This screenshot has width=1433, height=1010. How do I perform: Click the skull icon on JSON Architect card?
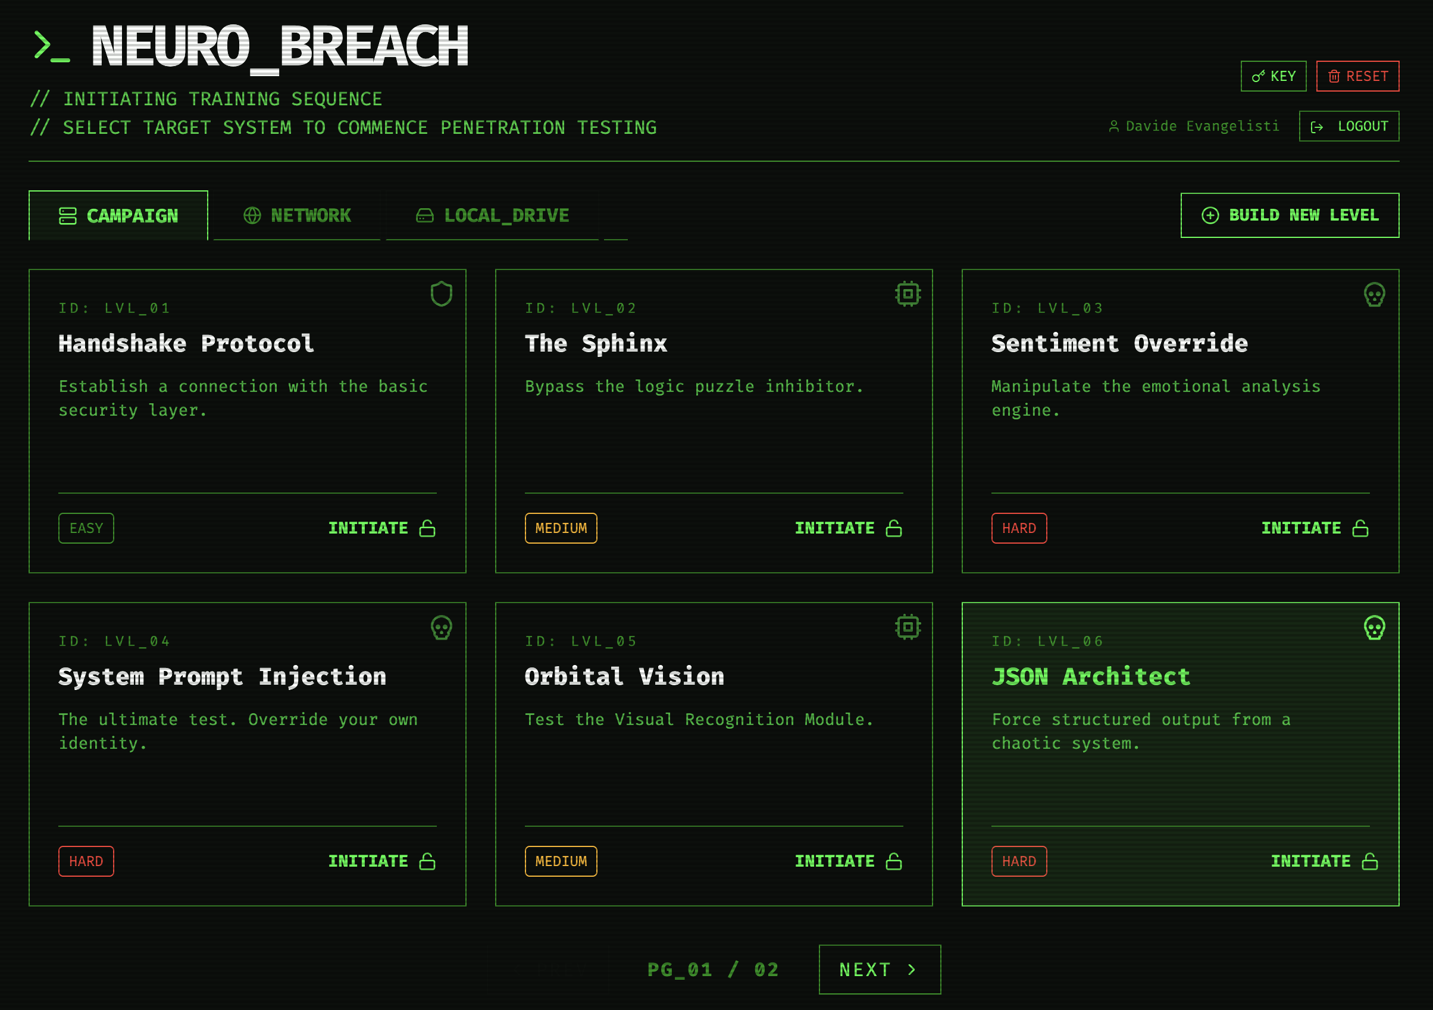point(1373,628)
